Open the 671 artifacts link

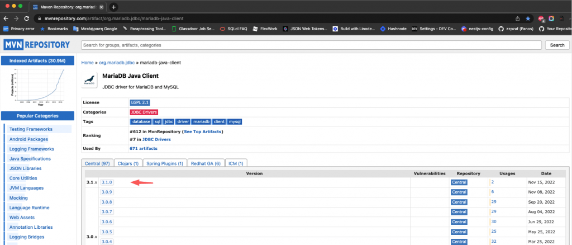click(144, 149)
